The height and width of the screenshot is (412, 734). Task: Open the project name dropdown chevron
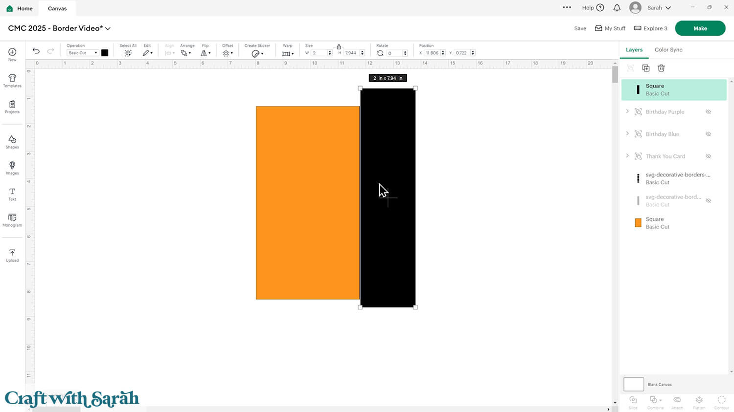coord(108,28)
